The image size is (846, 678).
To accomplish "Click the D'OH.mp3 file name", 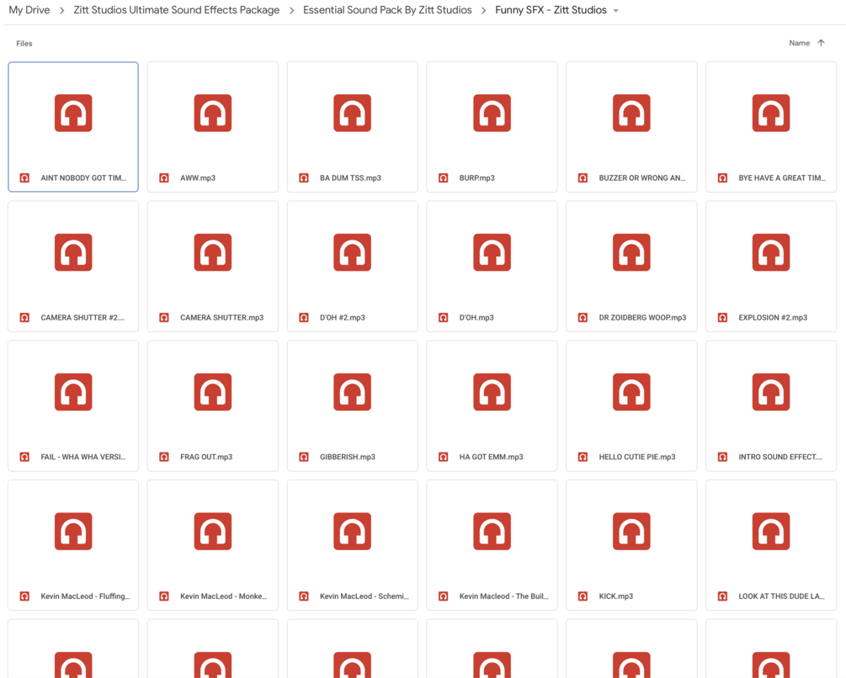I will pos(476,317).
